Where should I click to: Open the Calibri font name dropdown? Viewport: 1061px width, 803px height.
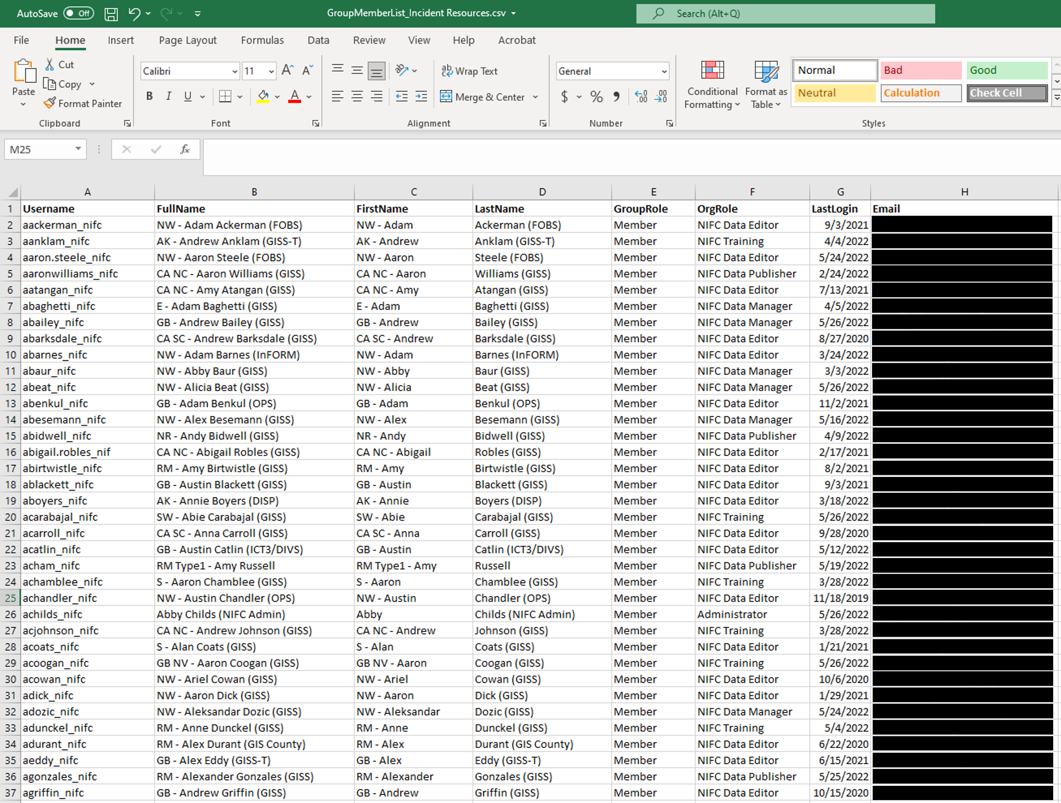(x=234, y=71)
